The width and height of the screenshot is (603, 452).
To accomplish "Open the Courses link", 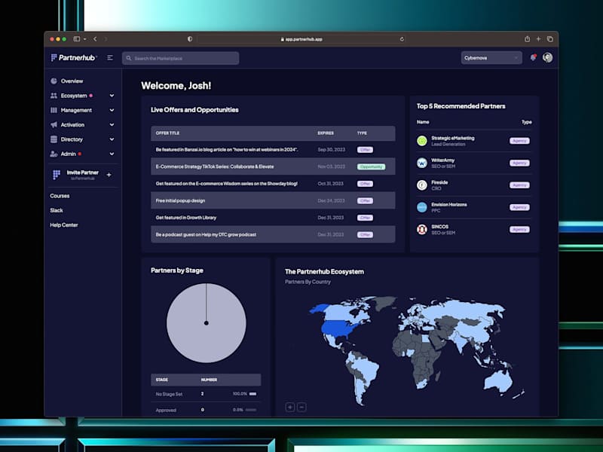I will [x=60, y=196].
